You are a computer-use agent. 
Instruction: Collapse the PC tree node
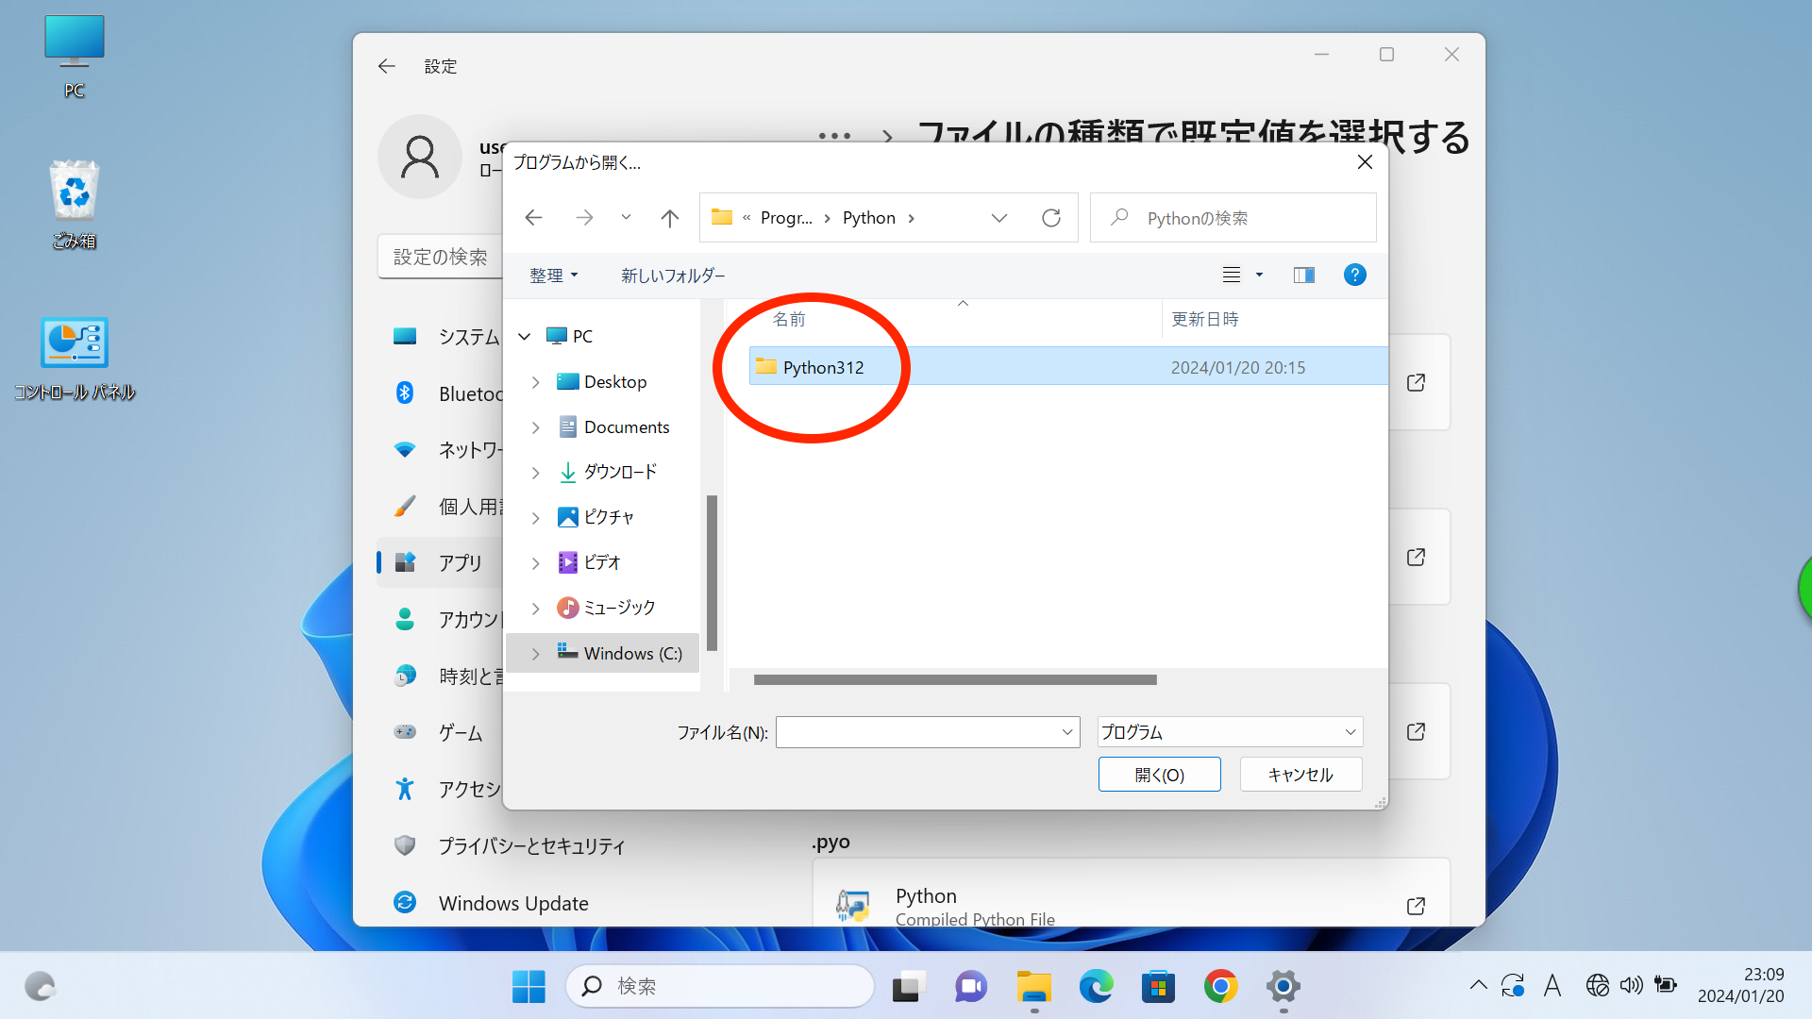pos(525,337)
